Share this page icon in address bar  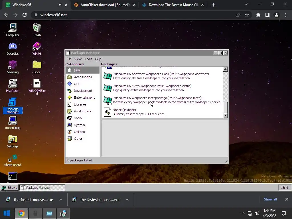[x=238, y=15]
